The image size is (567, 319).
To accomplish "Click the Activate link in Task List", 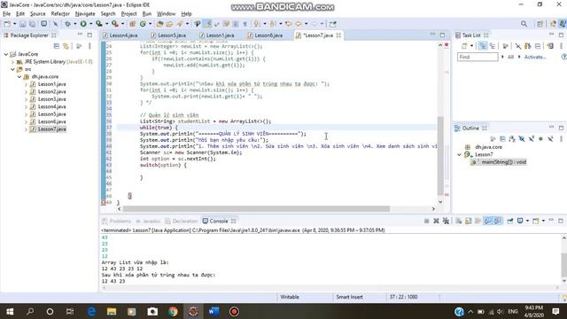I will click(x=535, y=57).
